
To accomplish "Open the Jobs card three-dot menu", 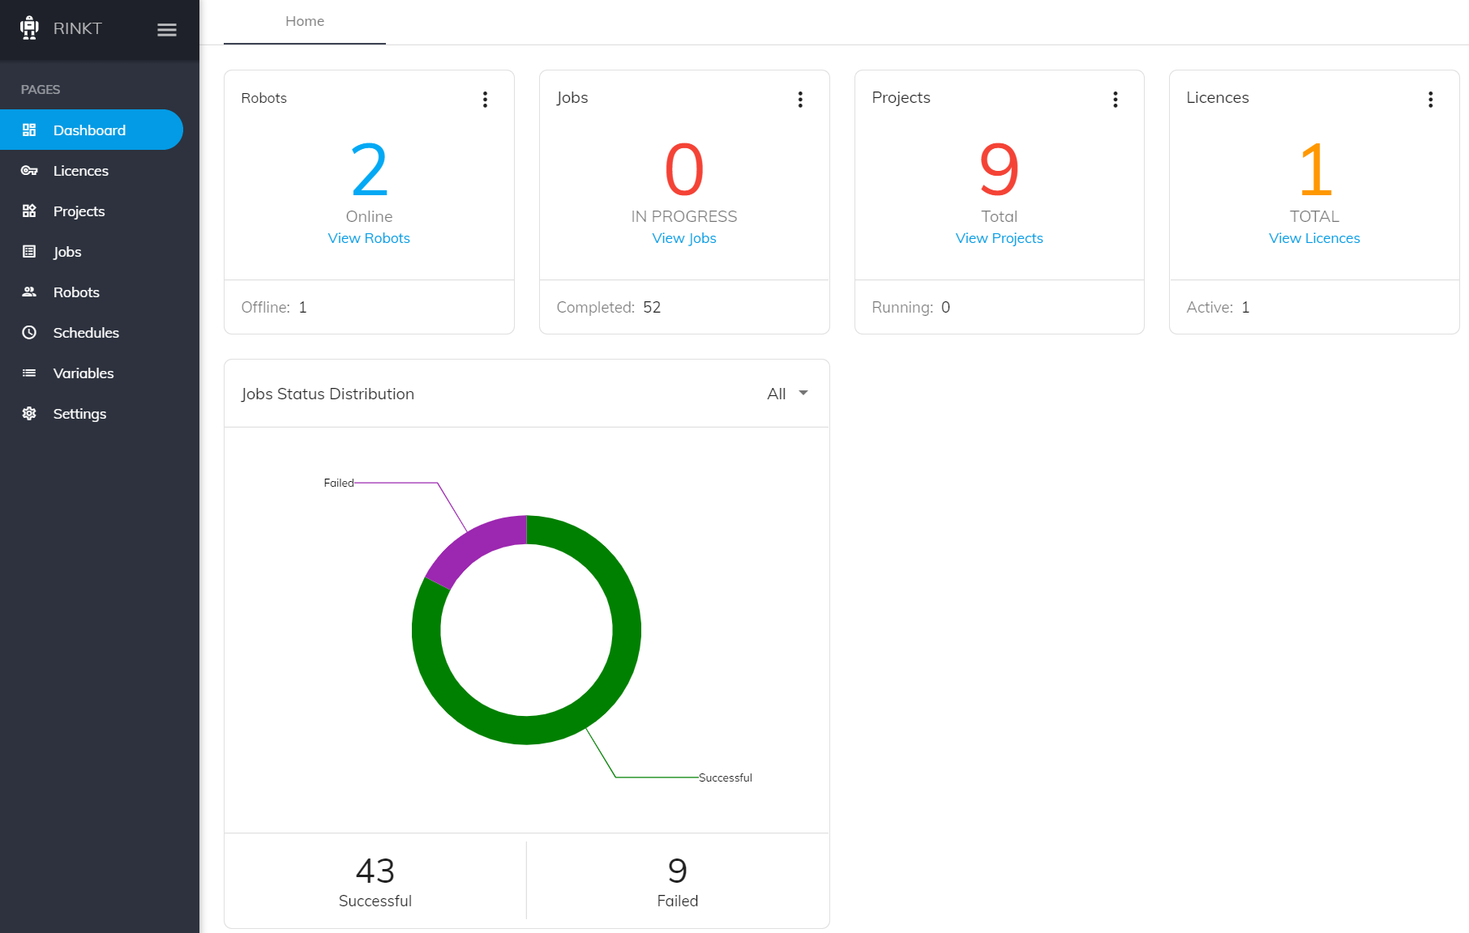I will click(x=800, y=100).
